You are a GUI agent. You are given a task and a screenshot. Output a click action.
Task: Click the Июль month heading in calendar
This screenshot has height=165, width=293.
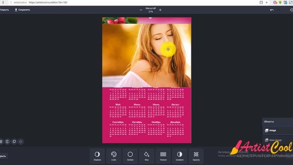[156, 104]
